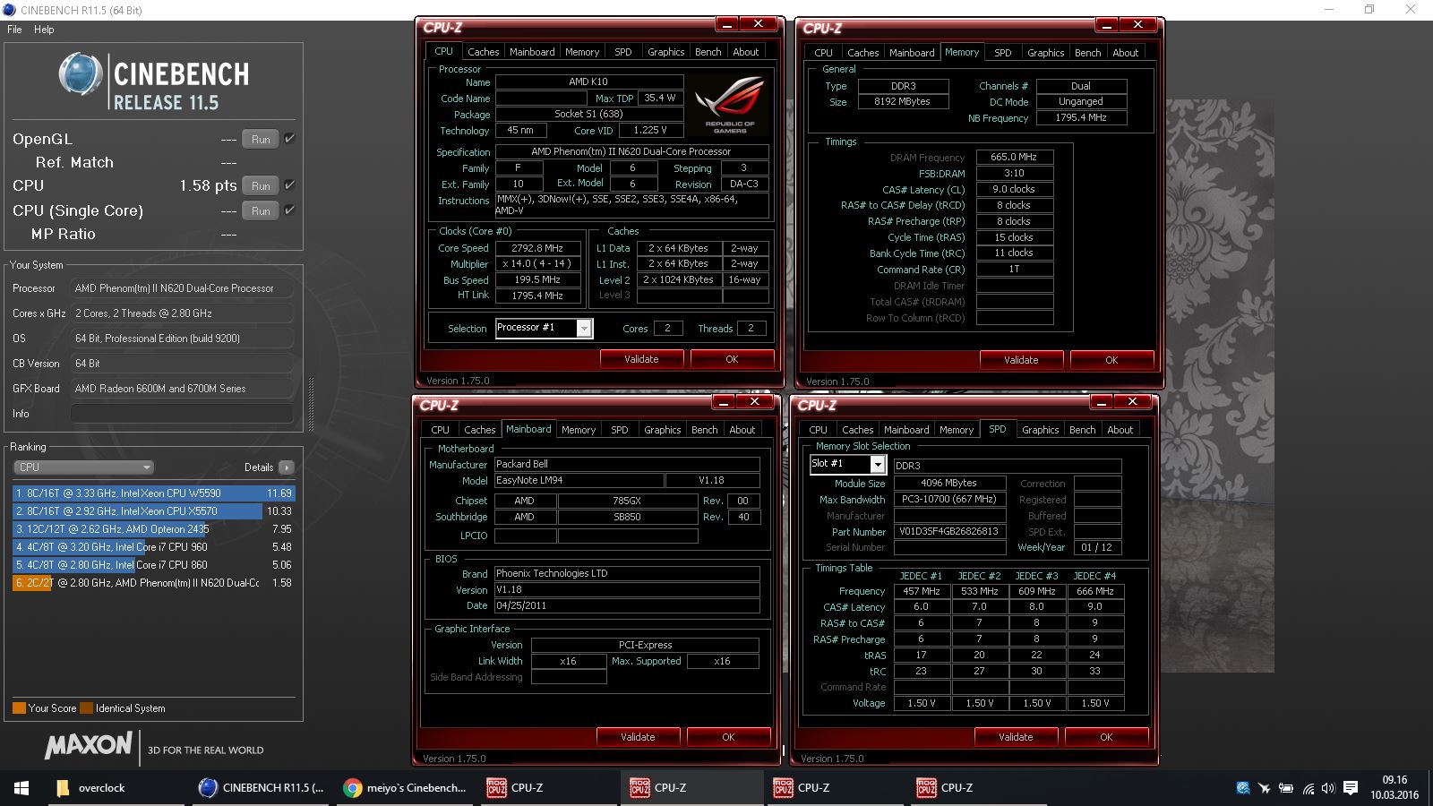1433x806 pixels.
Task: Select Mainboard tab in Memory window
Action: (912, 53)
